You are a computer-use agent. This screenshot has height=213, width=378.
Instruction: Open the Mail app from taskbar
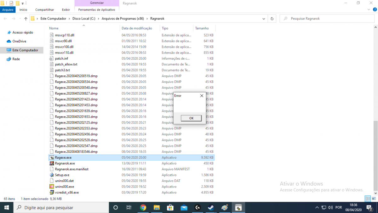pyautogui.click(x=184, y=207)
